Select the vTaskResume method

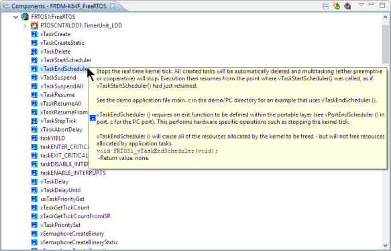58,95
